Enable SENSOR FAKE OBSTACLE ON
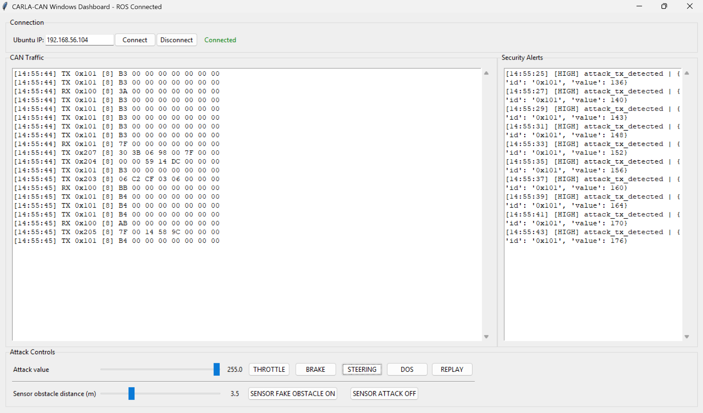Image resolution: width=703 pixels, height=413 pixels. point(292,393)
